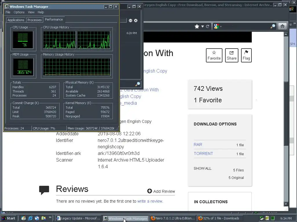Screen dimensions: 297x222
Task: Click the 5 Original count
Action: [236, 178]
